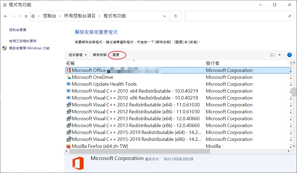
Task: Change view layout icon
Action: pos(272,55)
